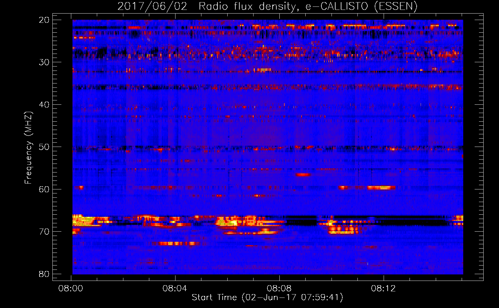
Task: Click the red emission streak at 60 MHz near 08:12
Action: point(381,187)
